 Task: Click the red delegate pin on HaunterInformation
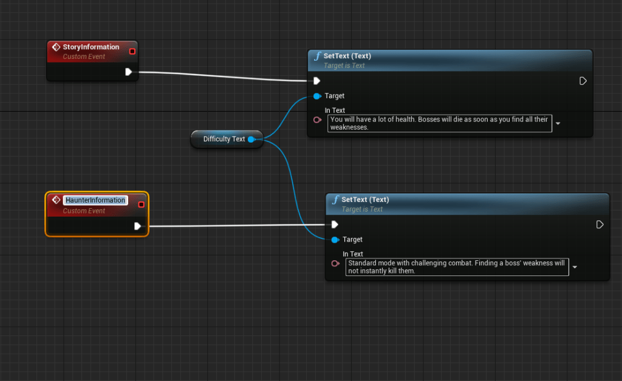coord(141,204)
